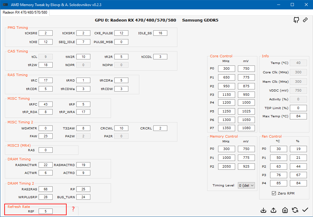Click the RAS input field in MISC3
Screen dimensions: 313x217
[46, 150]
